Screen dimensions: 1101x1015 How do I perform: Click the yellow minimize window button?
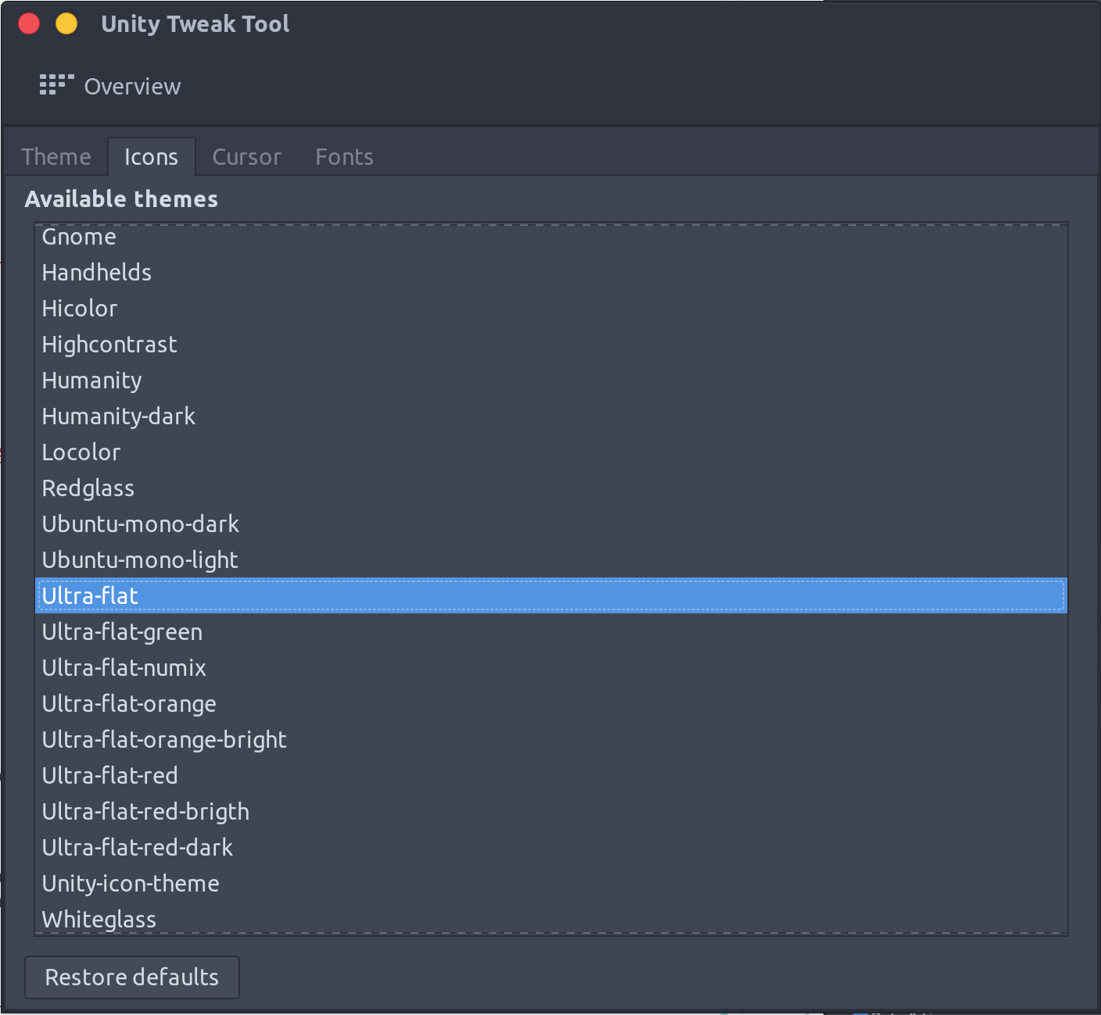tap(66, 23)
